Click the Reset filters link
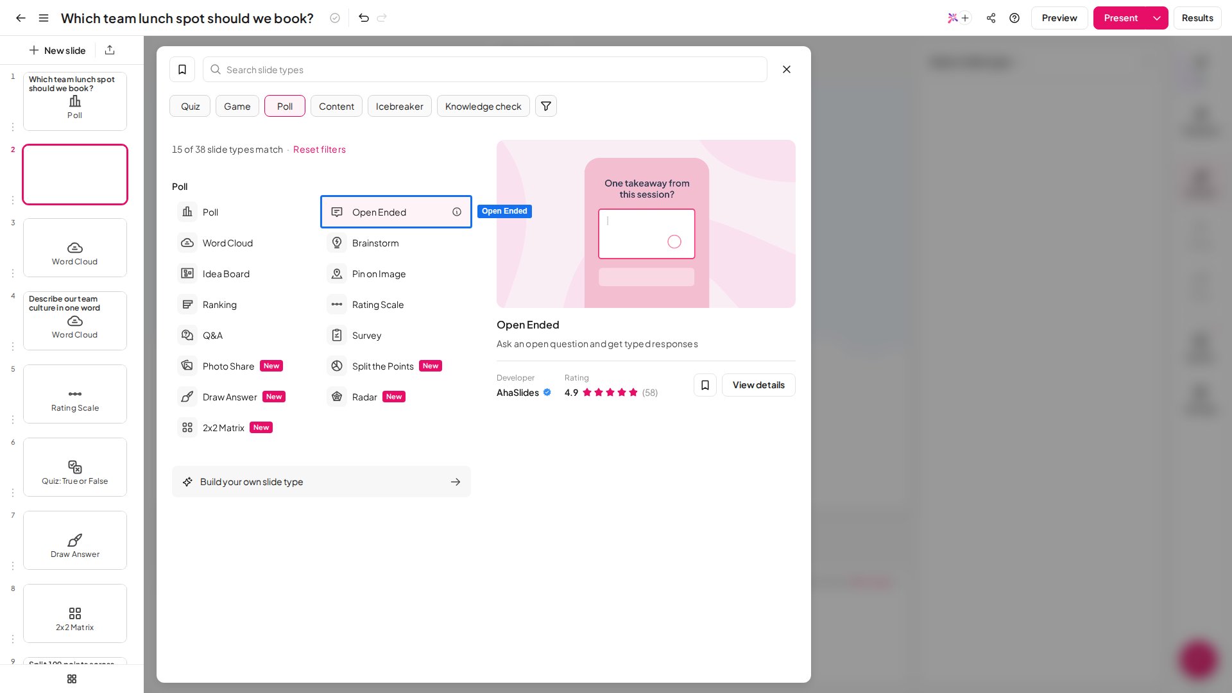1232x693 pixels. [320, 150]
